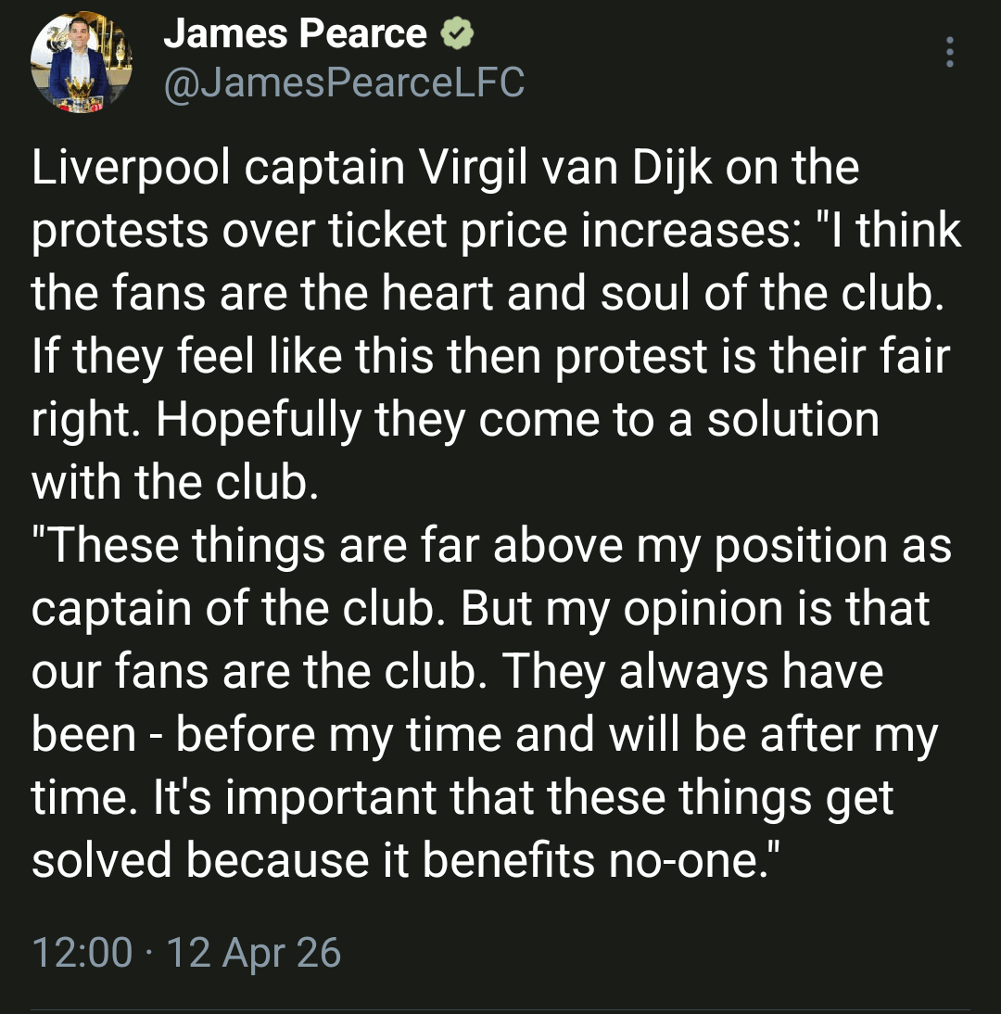
Task: Click the verified badge beside James Pearce
Action: tap(457, 34)
